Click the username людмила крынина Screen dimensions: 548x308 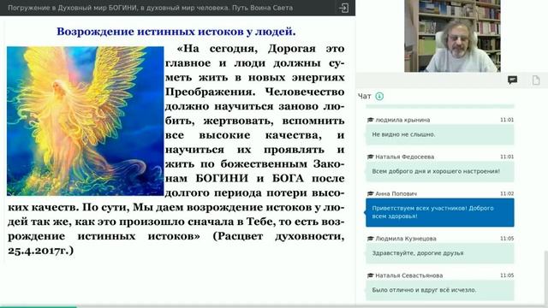click(x=402, y=120)
